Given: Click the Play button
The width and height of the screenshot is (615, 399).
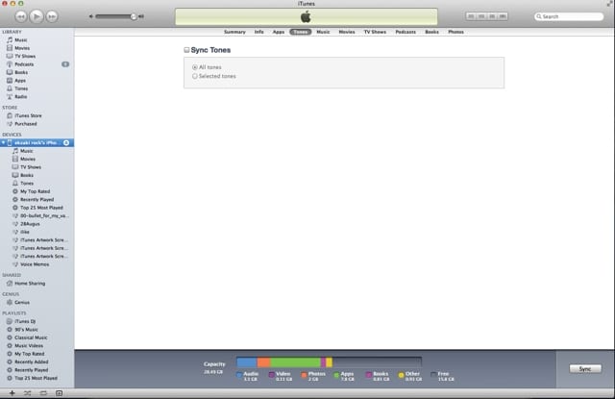Looking at the screenshot, I should click(x=37, y=16).
